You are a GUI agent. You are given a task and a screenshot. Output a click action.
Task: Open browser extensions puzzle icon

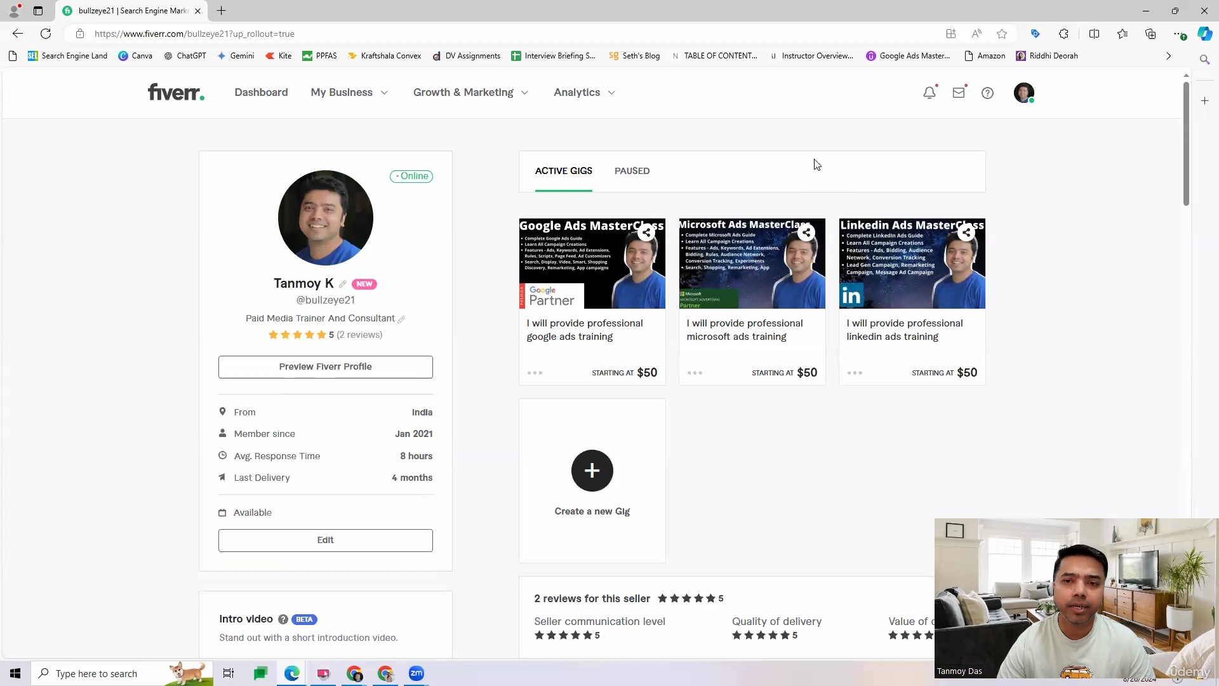[1063, 34]
